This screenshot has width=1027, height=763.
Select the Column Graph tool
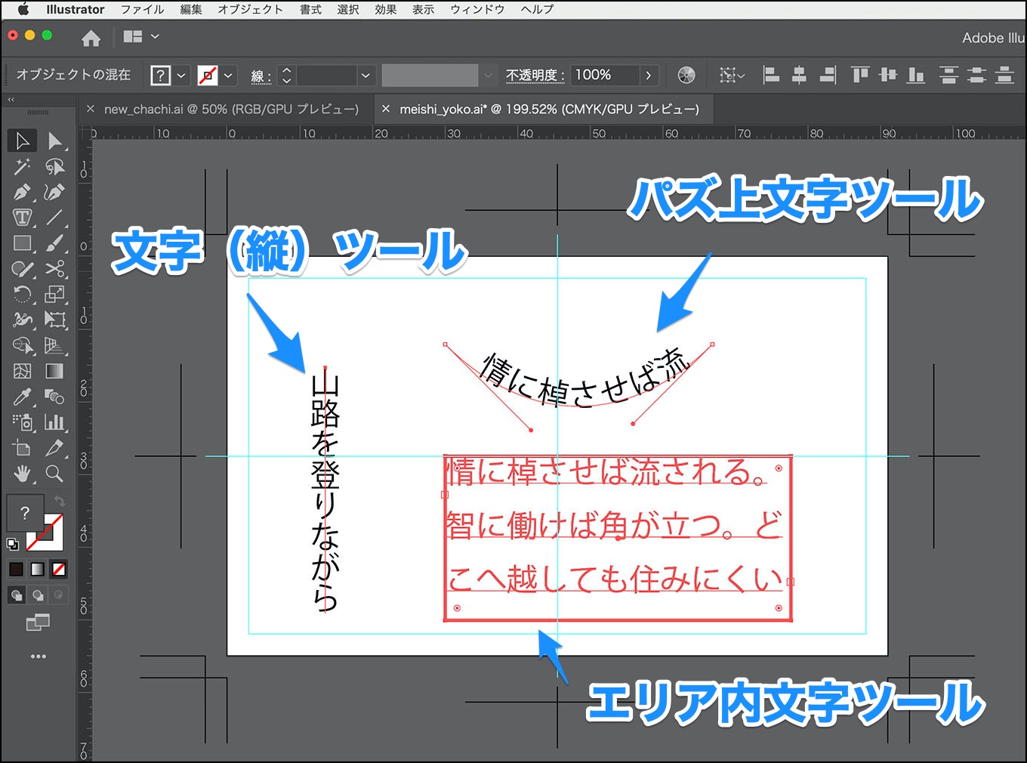tap(54, 422)
